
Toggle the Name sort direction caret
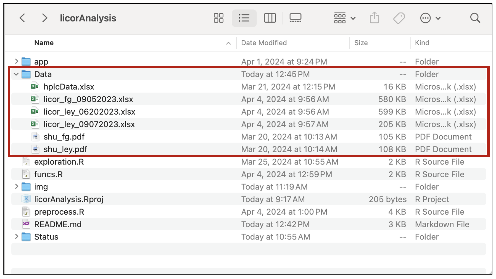coord(228,43)
